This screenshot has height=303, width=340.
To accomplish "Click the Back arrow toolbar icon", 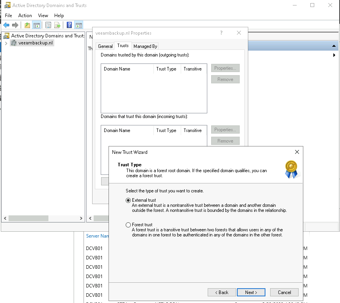I will (x=6, y=25).
